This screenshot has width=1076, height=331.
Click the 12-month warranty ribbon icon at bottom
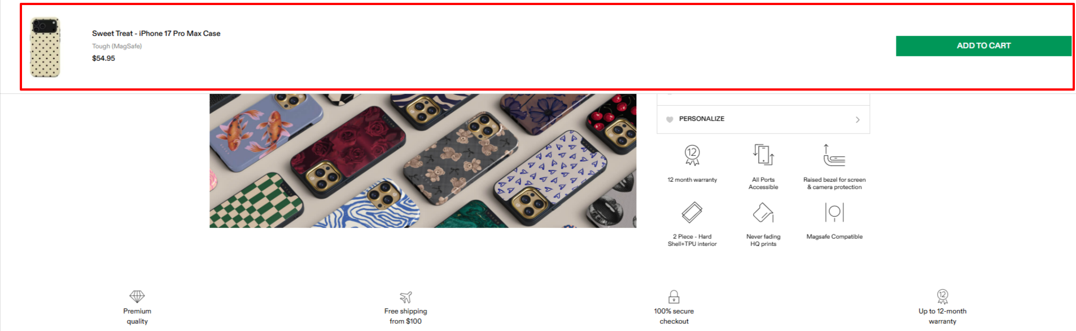click(942, 296)
